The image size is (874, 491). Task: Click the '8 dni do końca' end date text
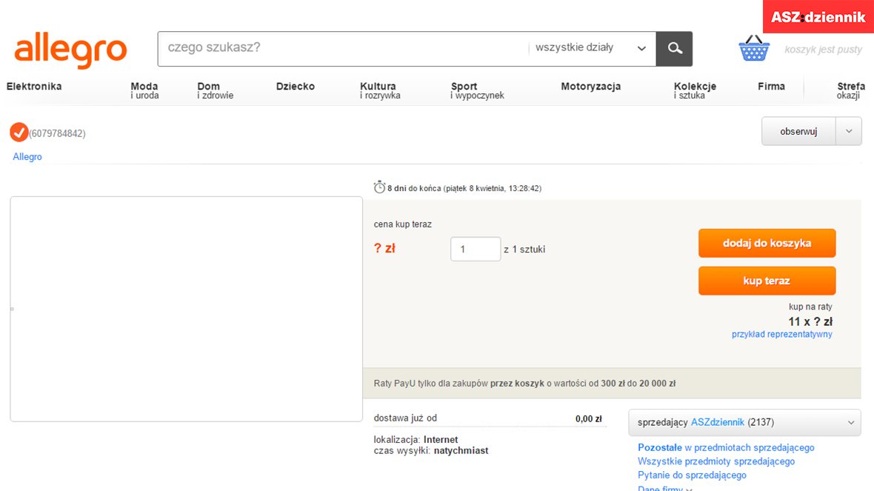point(464,188)
